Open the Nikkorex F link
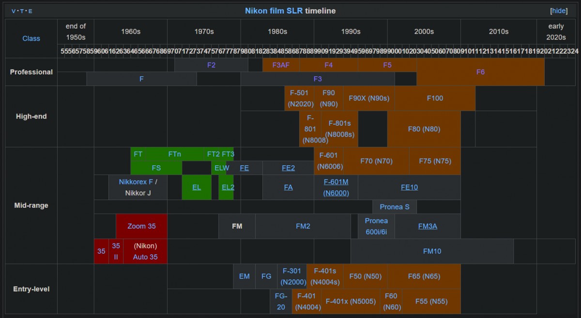The width and height of the screenshot is (581, 318). pyautogui.click(x=136, y=182)
